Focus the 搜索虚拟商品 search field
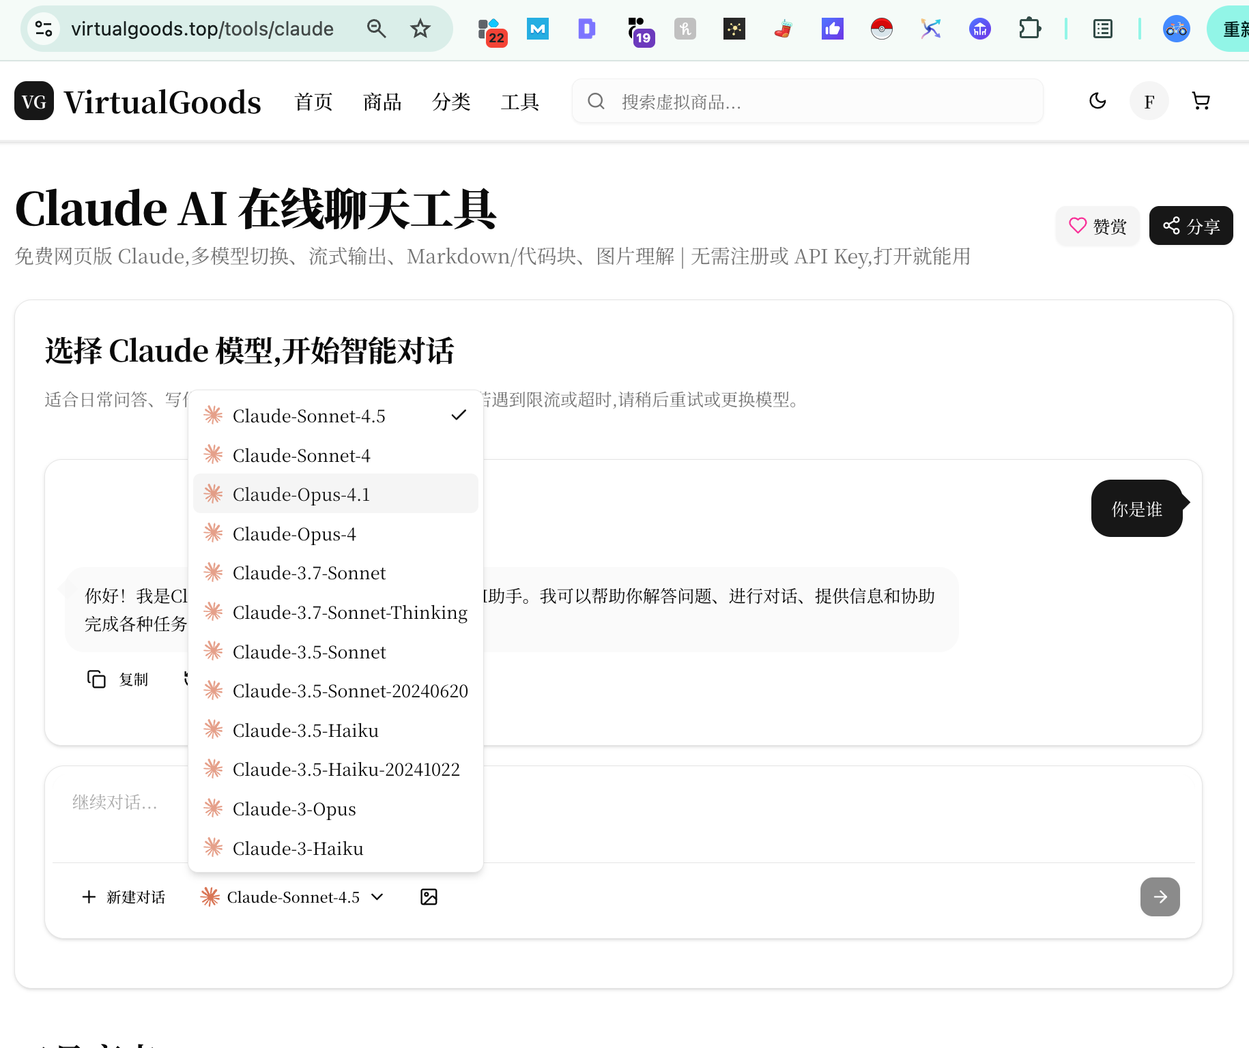This screenshot has height=1048, width=1249. tap(819, 102)
